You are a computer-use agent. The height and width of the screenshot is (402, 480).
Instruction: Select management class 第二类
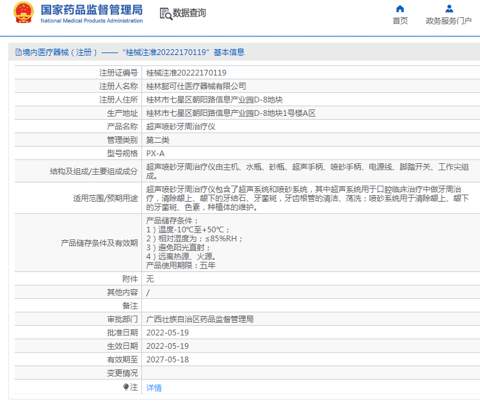point(157,140)
